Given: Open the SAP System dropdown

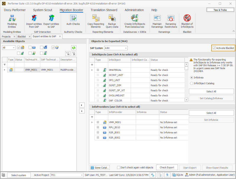Looking at the screenshot, I should 126,48.
